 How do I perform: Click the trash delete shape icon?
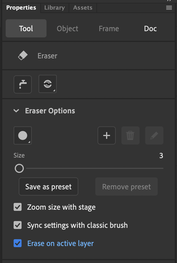pos(130,135)
